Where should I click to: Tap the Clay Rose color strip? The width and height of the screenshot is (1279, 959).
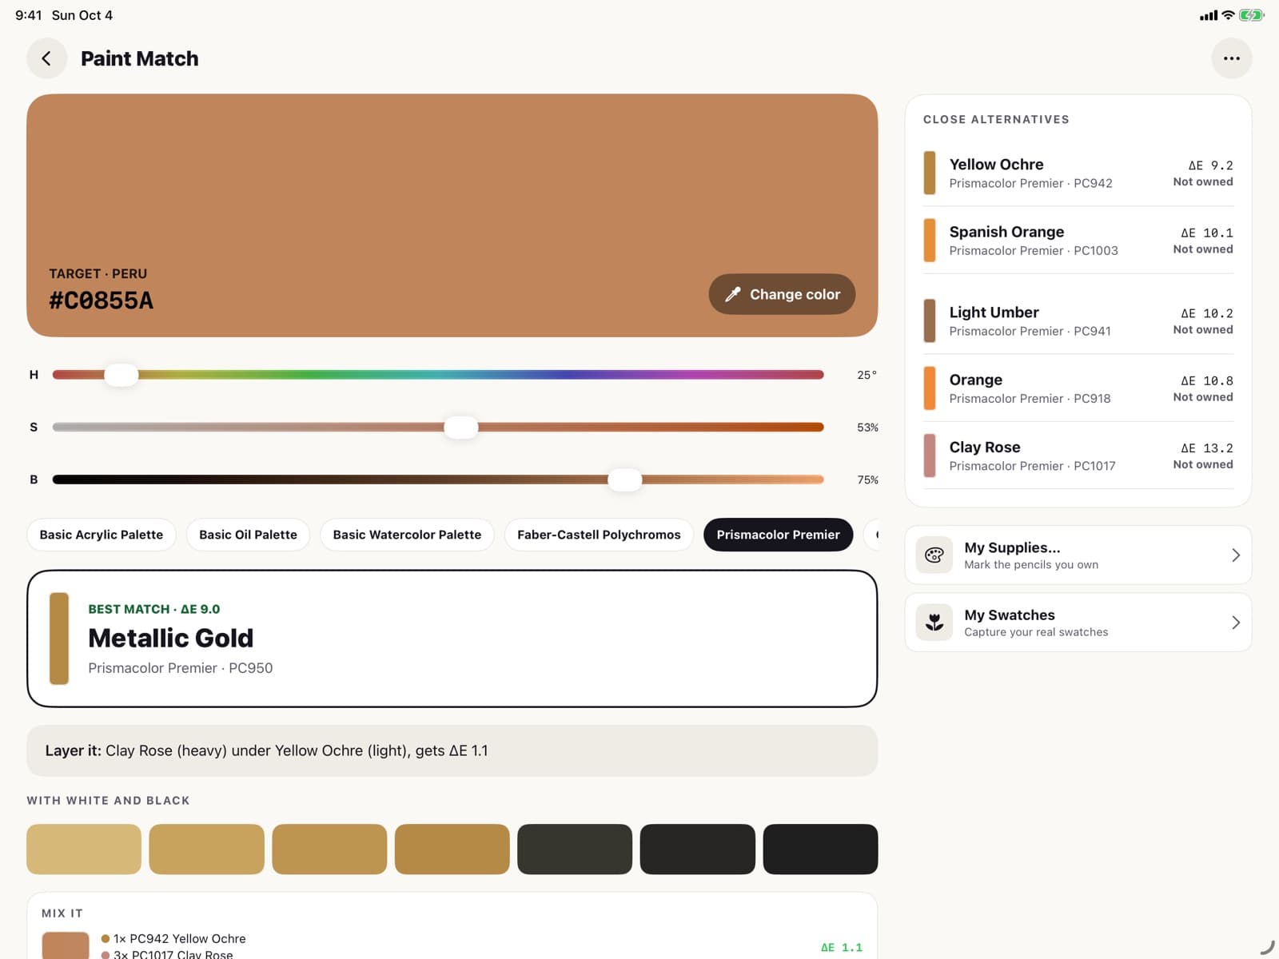point(930,456)
